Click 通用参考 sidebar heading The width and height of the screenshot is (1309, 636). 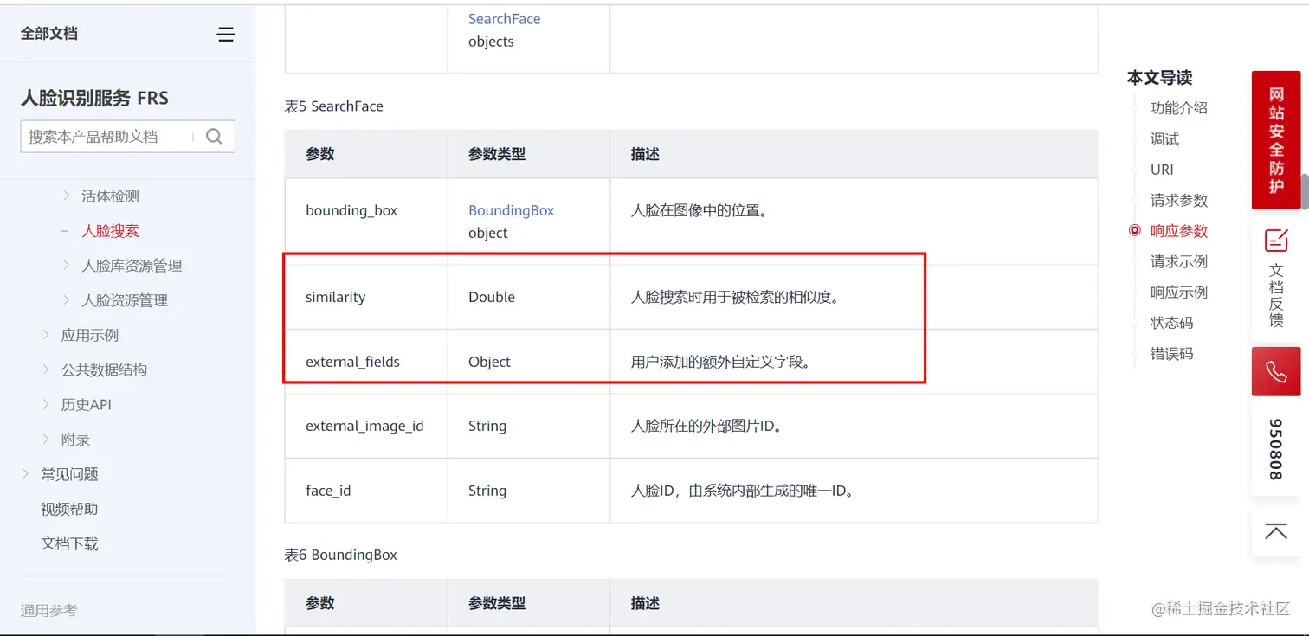coord(49,610)
